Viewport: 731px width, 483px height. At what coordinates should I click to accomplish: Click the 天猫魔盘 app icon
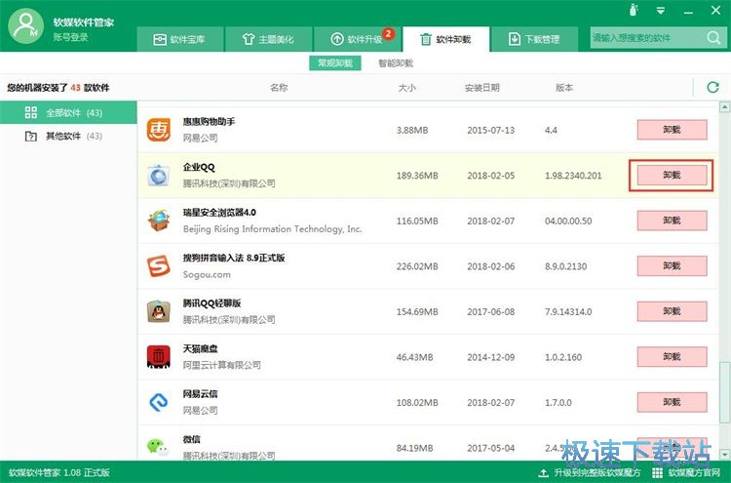coord(159,356)
